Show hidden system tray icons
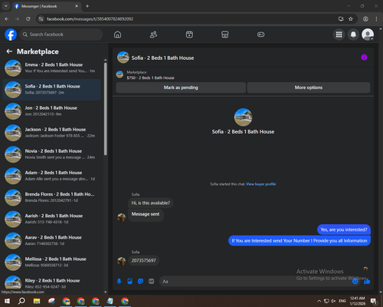Screen dimensions: 383x307 click(x=319, y=301)
